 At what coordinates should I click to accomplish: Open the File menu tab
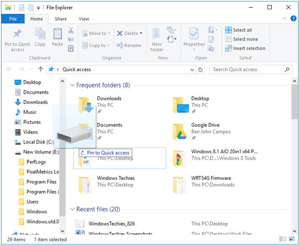click(13, 19)
